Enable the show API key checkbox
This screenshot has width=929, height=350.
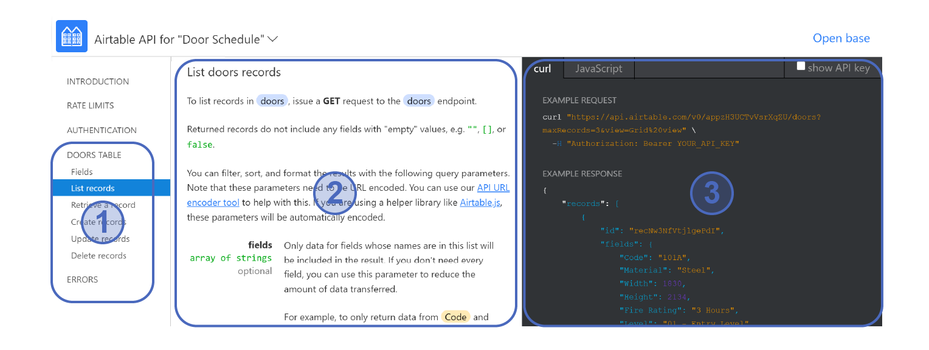pyautogui.click(x=801, y=67)
